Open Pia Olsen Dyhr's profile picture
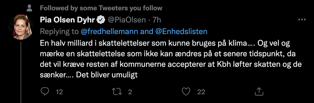Screen dimensions: 314x103 pyautogui.click(x=21, y=27)
